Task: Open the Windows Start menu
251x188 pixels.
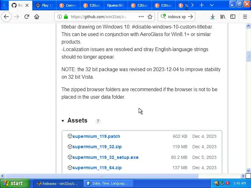Action: (15, 183)
